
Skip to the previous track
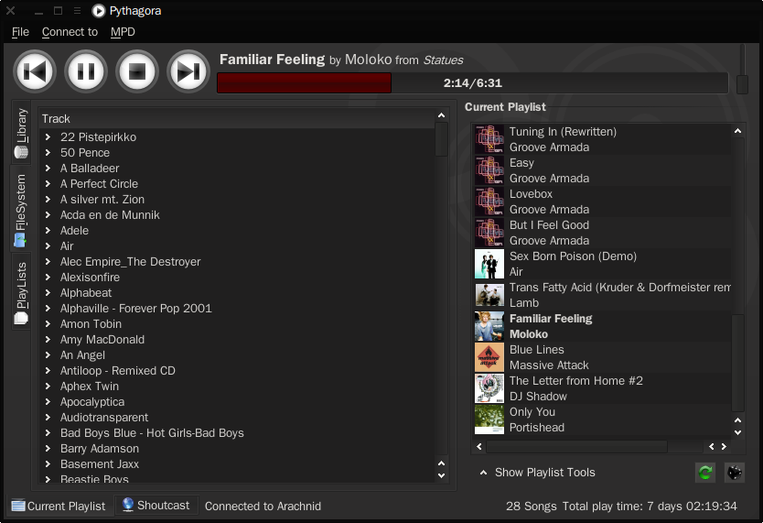click(35, 71)
